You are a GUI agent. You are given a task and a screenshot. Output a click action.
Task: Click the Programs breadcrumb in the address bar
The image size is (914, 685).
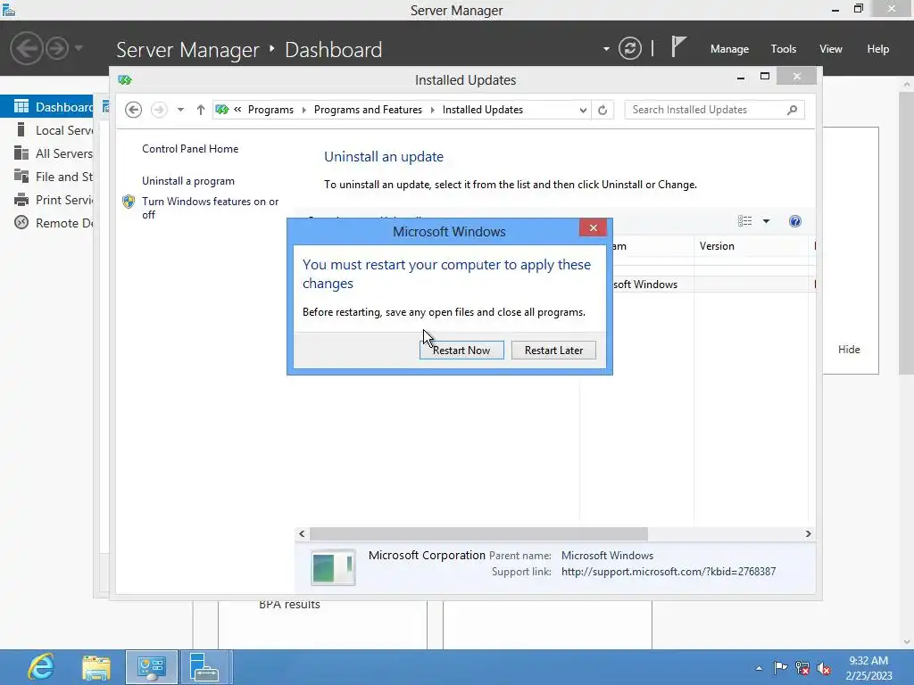tap(270, 110)
